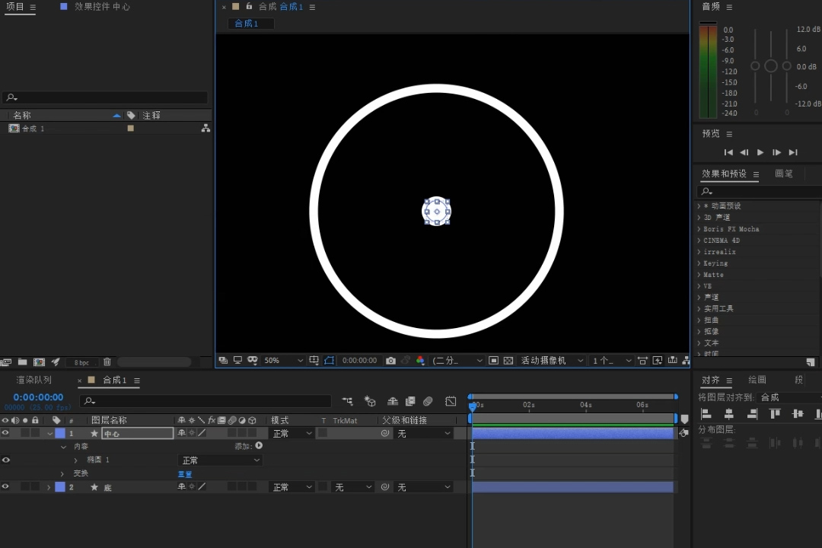Click the draft 3D cube icon in the timeline
This screenshot has height=548, width=822.
click(x=370, y=401)
